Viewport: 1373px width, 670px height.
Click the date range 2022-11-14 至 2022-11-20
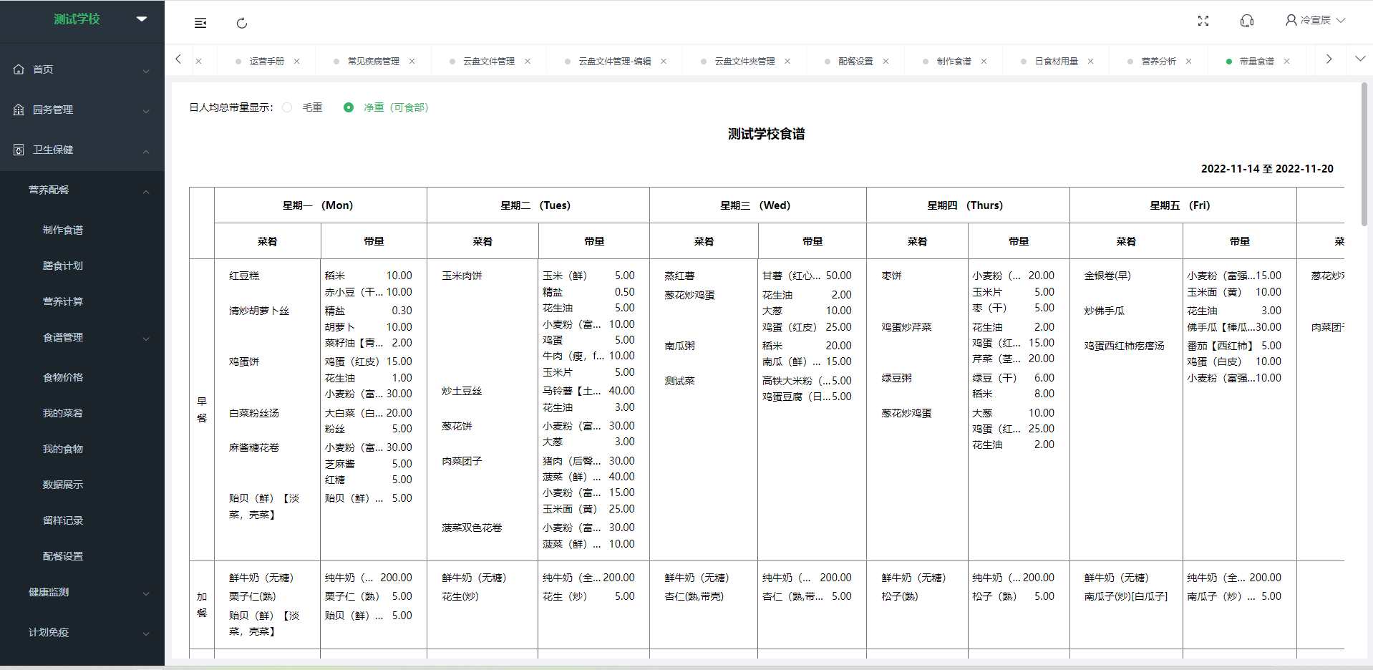(1267, 169)
